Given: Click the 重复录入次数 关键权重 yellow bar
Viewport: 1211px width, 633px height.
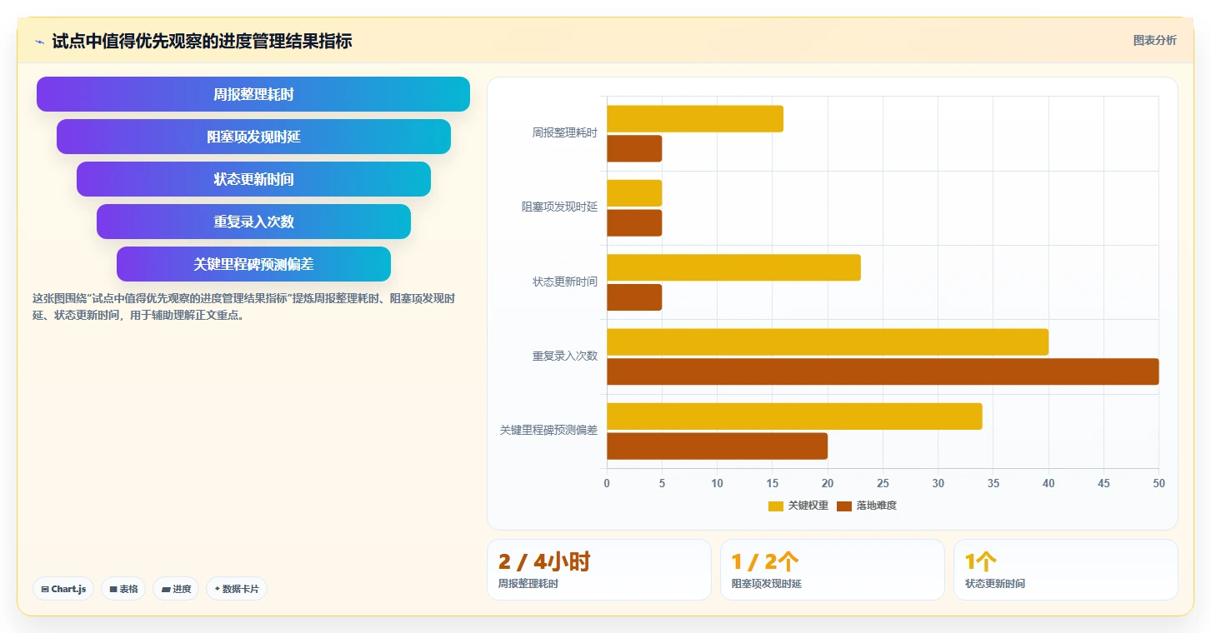Looking at the screenshot, I should [828, 341].
